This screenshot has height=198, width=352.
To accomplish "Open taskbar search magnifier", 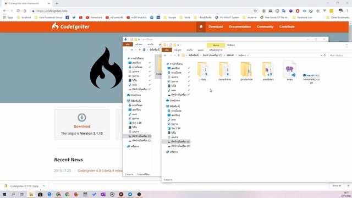I will tap(13, 194).
